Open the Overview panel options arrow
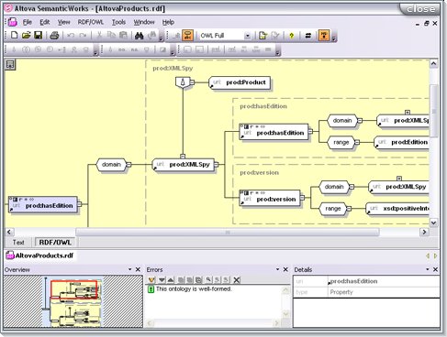 pyautogui.click(x=129, y=269)
